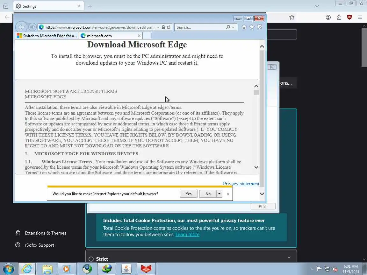Click the security lock icon in address bar
367x275 pixels.
163,27
